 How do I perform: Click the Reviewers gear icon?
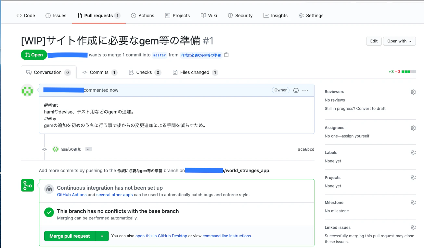413,92
